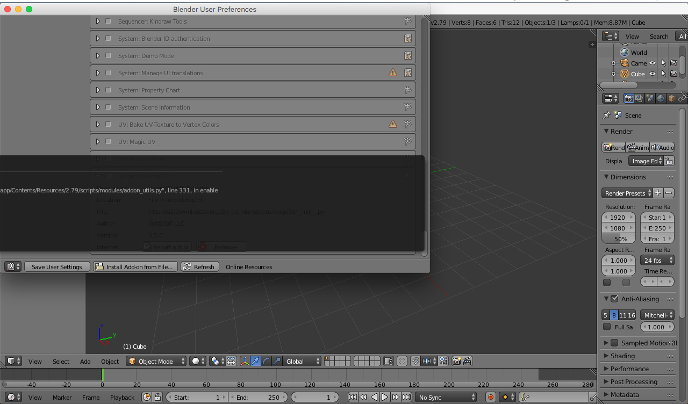Select the scale manipulator icon
The height and width of the screenshot is (404, 688).
pos(277,361)
